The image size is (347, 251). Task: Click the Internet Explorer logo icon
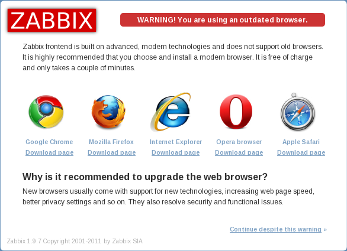pos(171,112)
